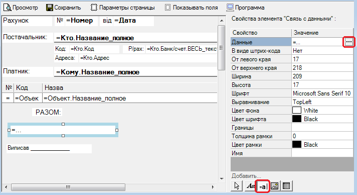Select the Выравнивание value TopLeft
357x195 pixels.
point(322,102)
